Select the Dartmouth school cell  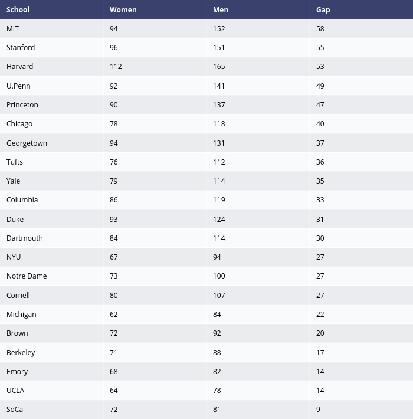coord(25,238)
